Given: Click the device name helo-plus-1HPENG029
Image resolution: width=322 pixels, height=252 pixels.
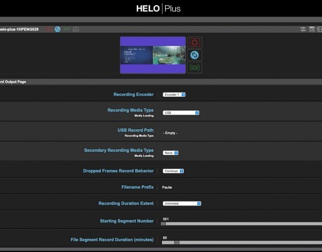Looking at the screenshot, I should point(19,29).
